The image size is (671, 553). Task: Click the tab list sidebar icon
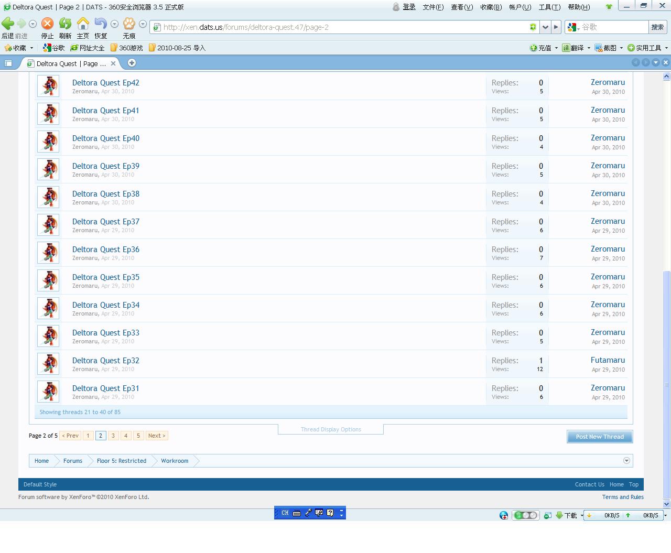click(x=8, y=63)
